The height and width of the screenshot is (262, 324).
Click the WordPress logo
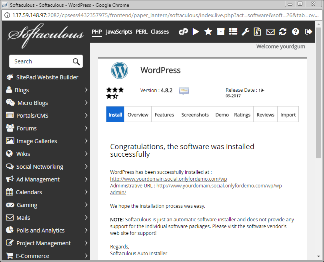[x=120, y=70]
